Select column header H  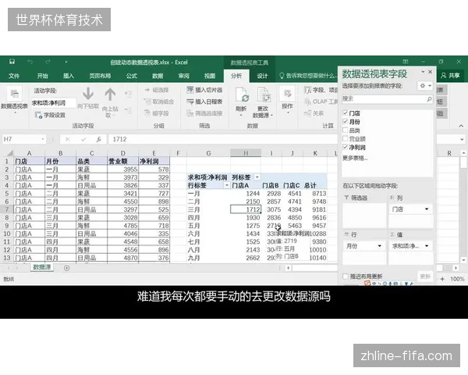tap(246, 153)
